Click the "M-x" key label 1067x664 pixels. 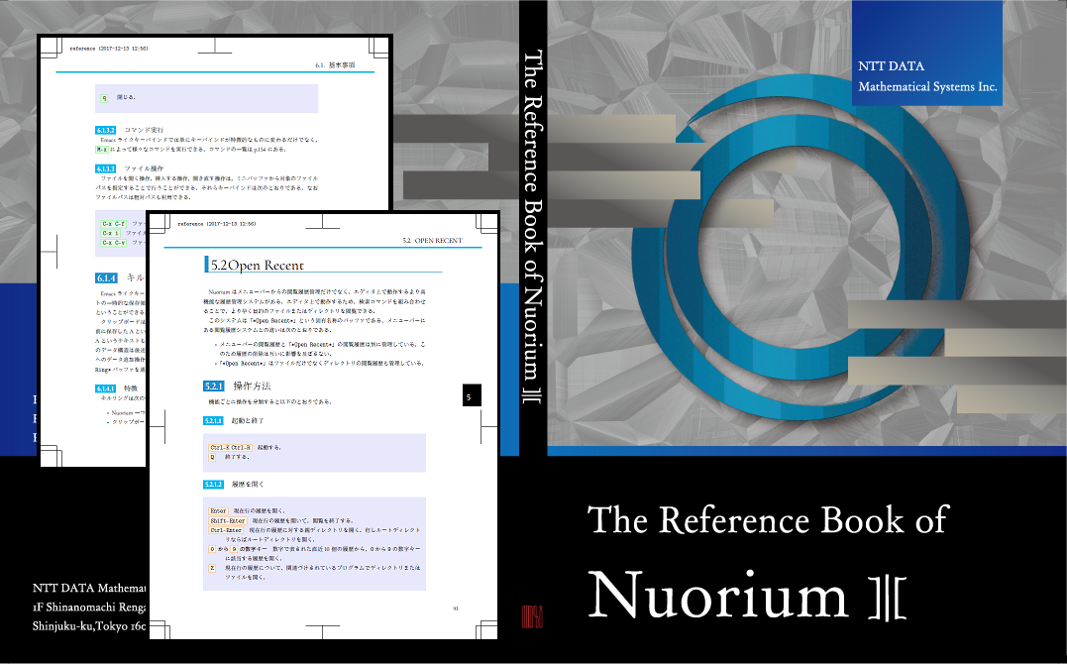(101, 149)
